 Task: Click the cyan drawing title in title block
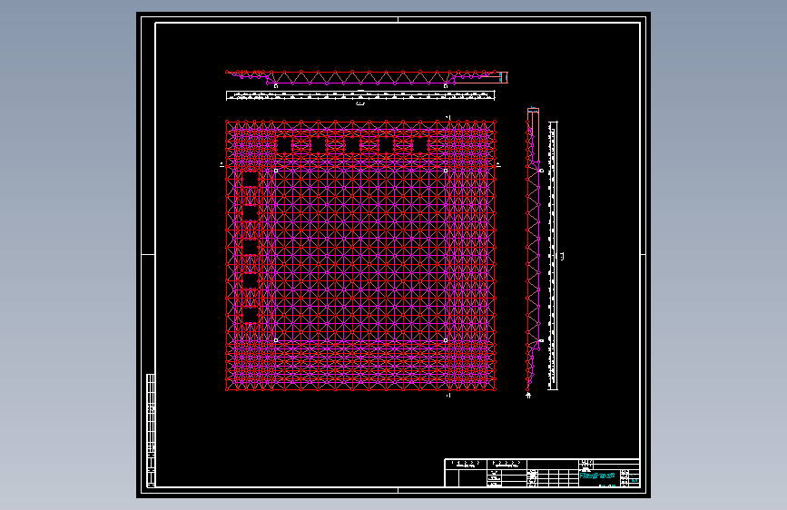[x=597, y=476]
